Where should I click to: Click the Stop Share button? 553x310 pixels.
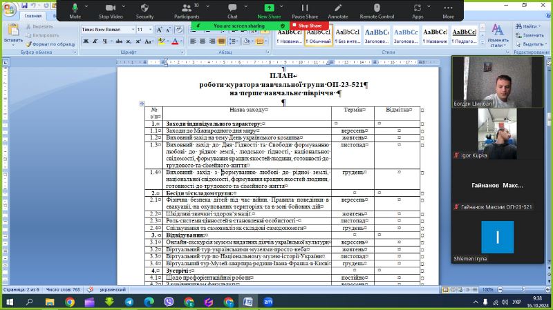coord(309,26)
